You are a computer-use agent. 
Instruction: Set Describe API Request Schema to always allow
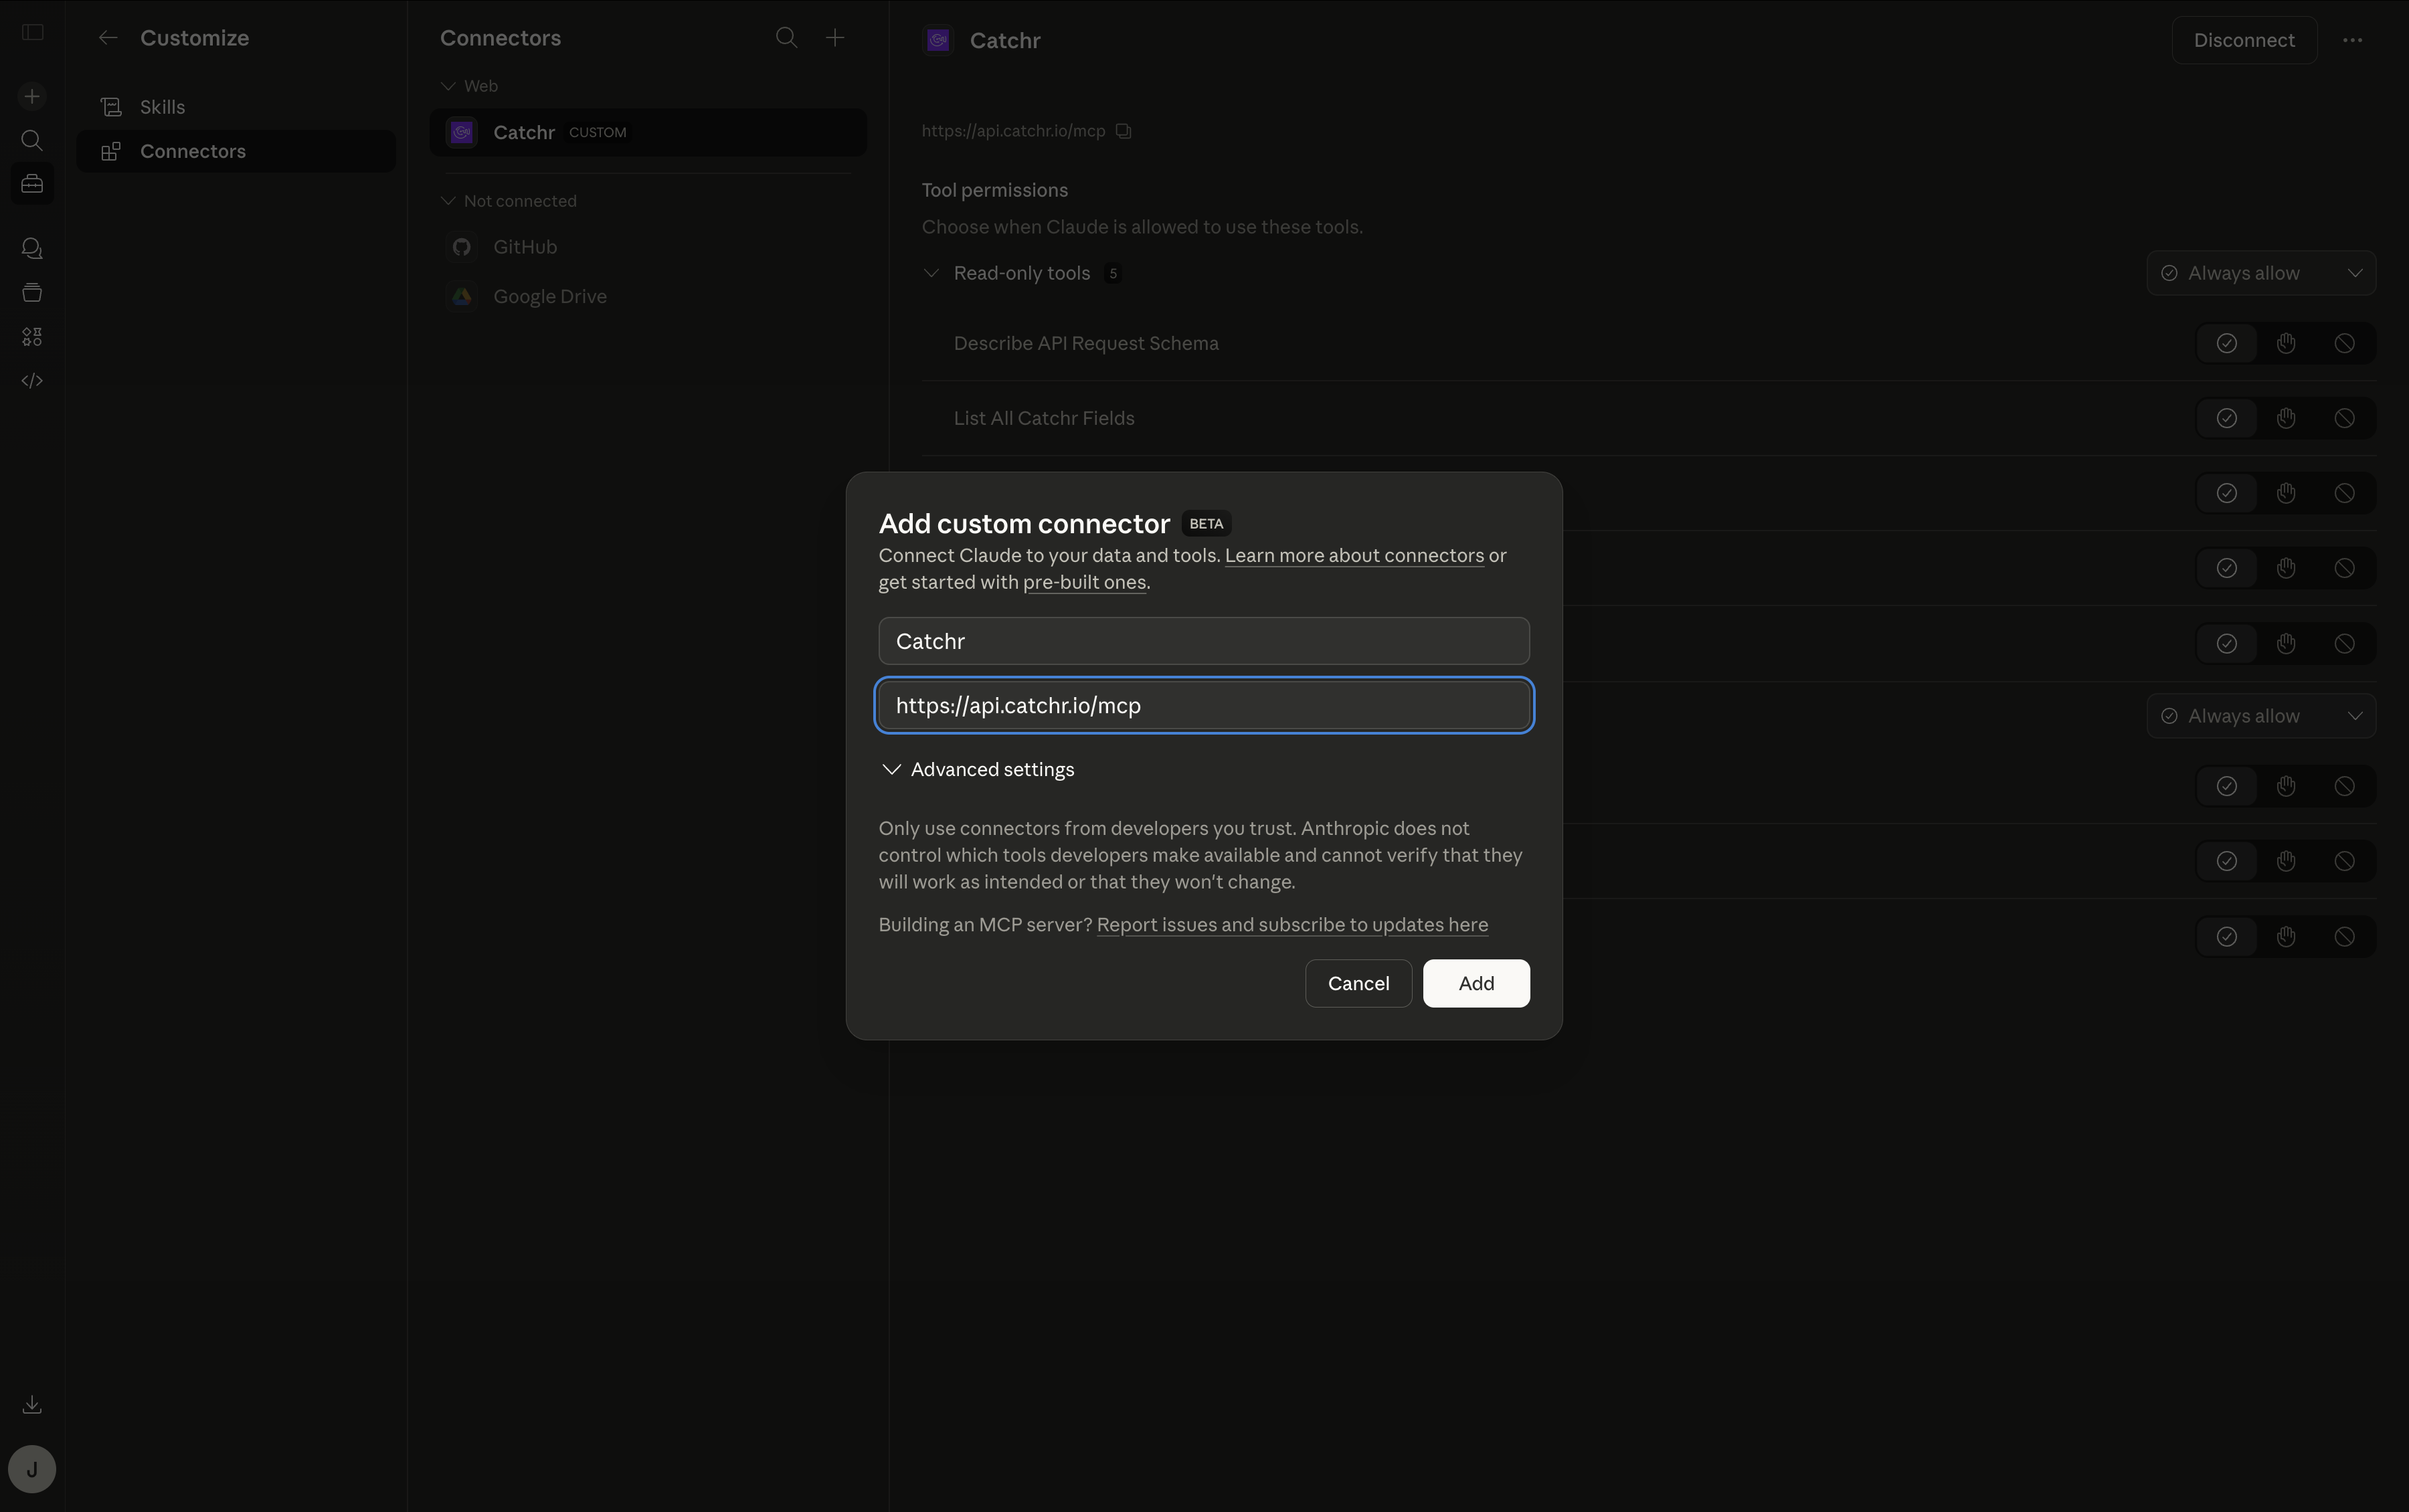(x=2226, y=343)
